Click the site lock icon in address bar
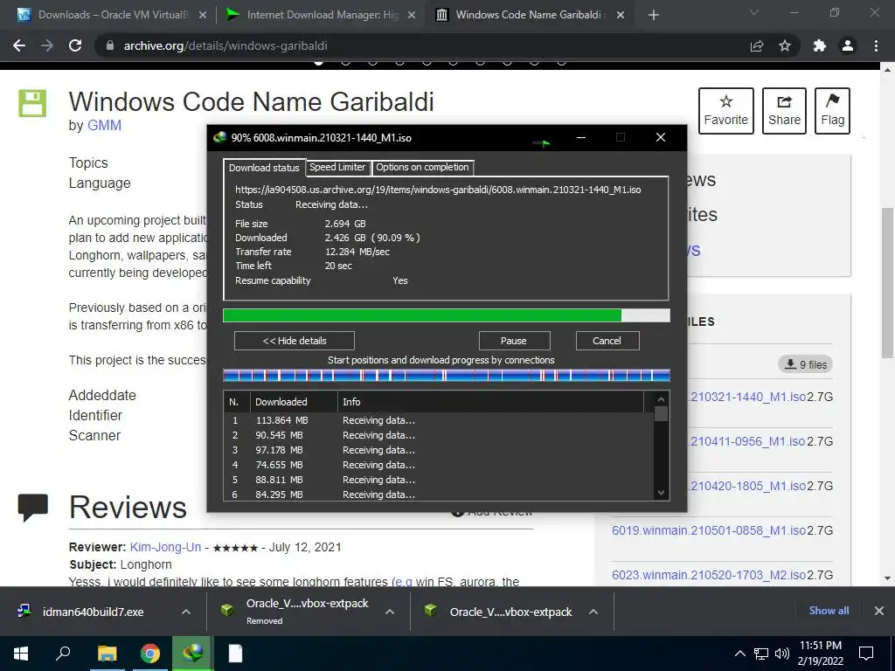The width and height of the screenshot is (895, 671). tap(110, 45)
